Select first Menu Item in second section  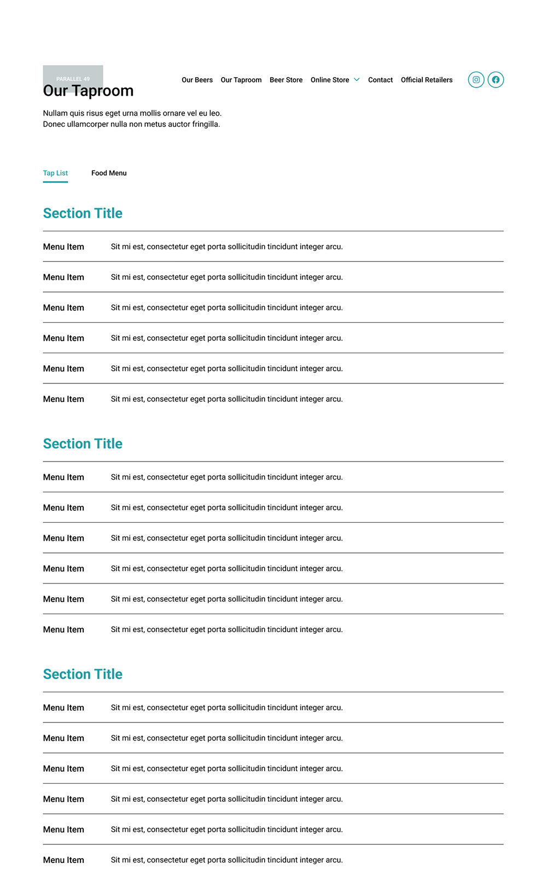[x=63, y=477]
